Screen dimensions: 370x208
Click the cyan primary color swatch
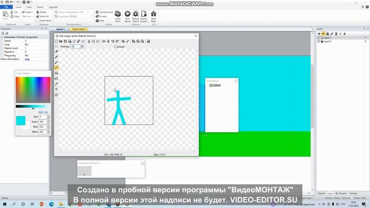21,121
